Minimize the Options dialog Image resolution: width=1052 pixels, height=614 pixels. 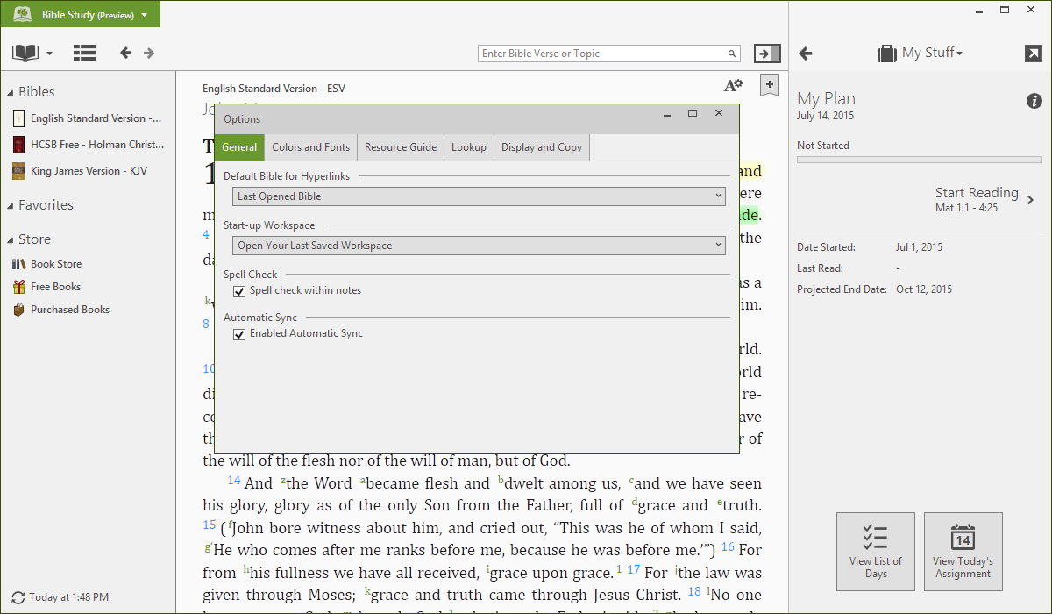click(x=667, y=115)
